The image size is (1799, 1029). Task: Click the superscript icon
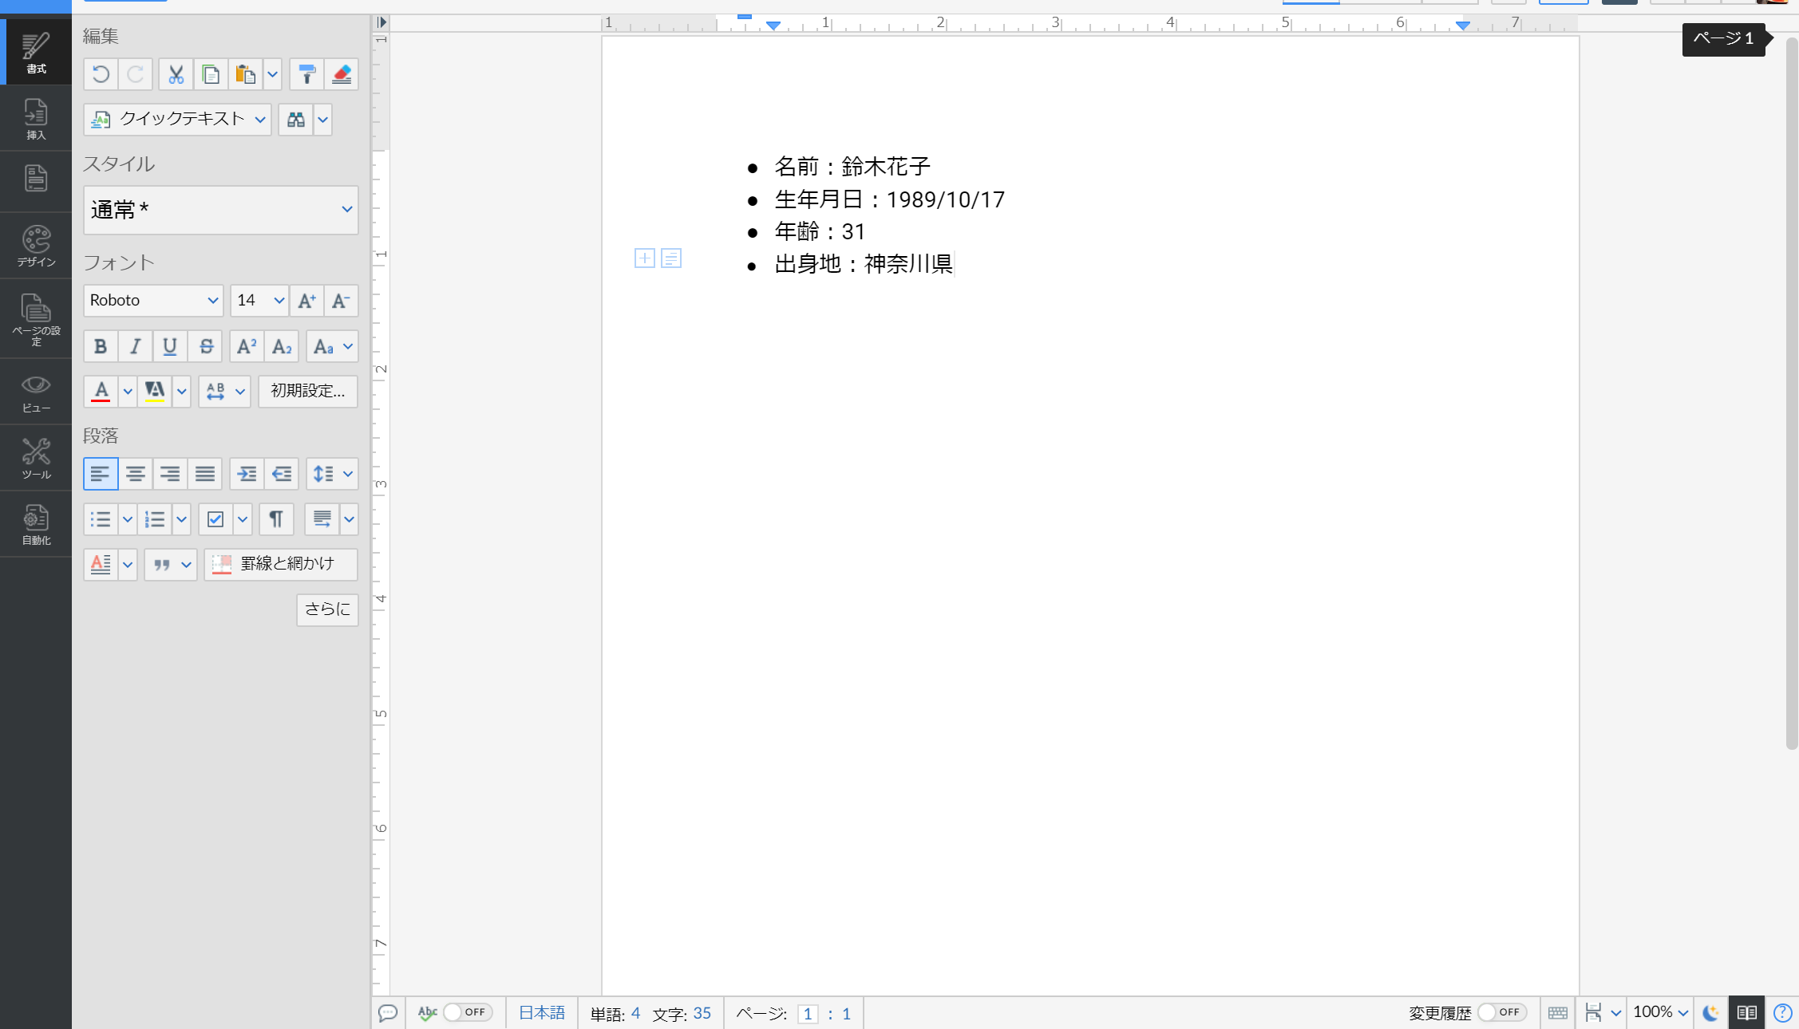click(x=246, y=346)
